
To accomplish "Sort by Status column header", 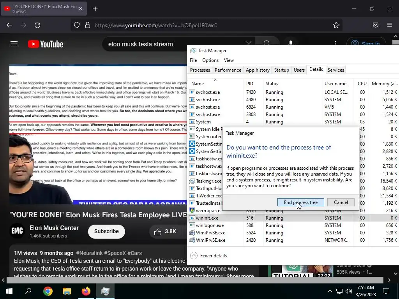I will (292, 83).
